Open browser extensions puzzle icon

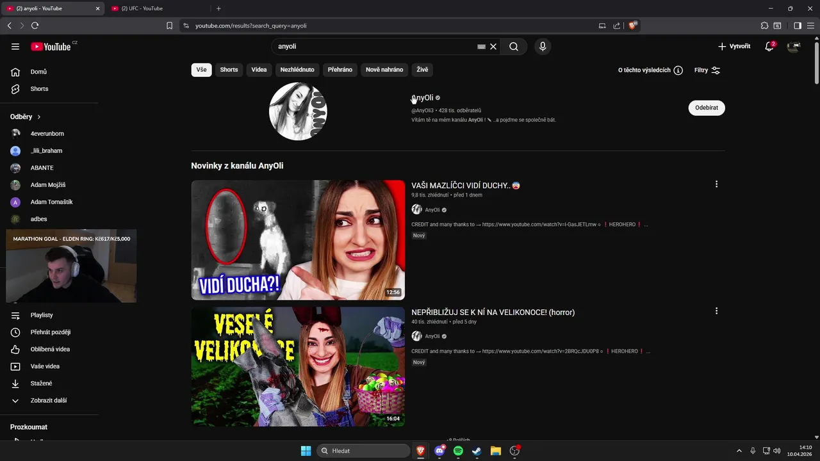[764, 26]
